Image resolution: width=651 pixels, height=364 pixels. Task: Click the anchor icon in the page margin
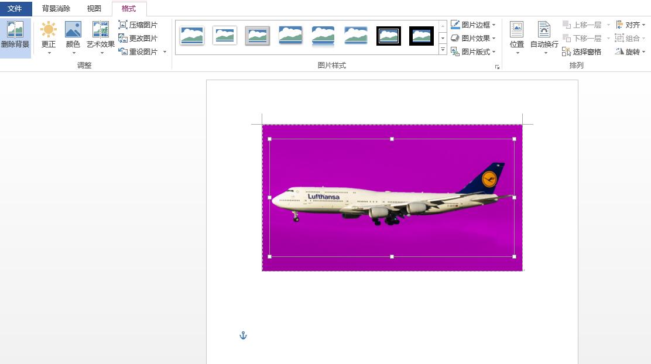(244, 335)
